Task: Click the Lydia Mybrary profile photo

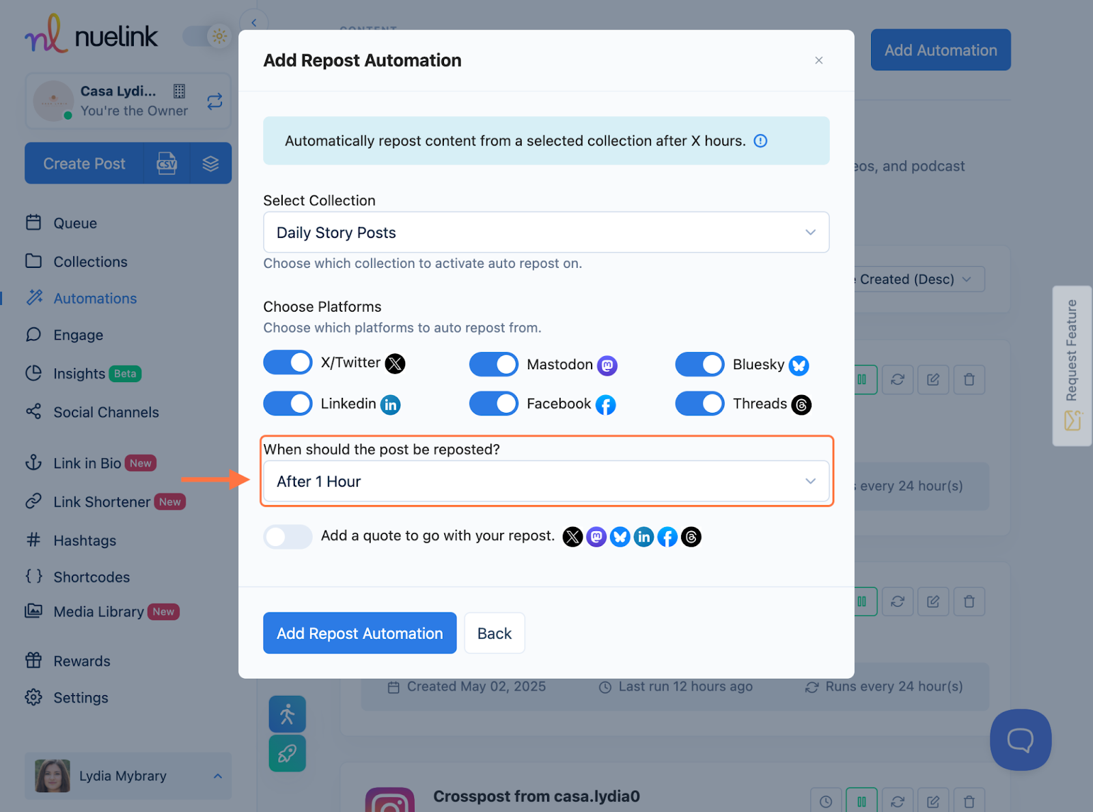Action: tap(53, 776)
